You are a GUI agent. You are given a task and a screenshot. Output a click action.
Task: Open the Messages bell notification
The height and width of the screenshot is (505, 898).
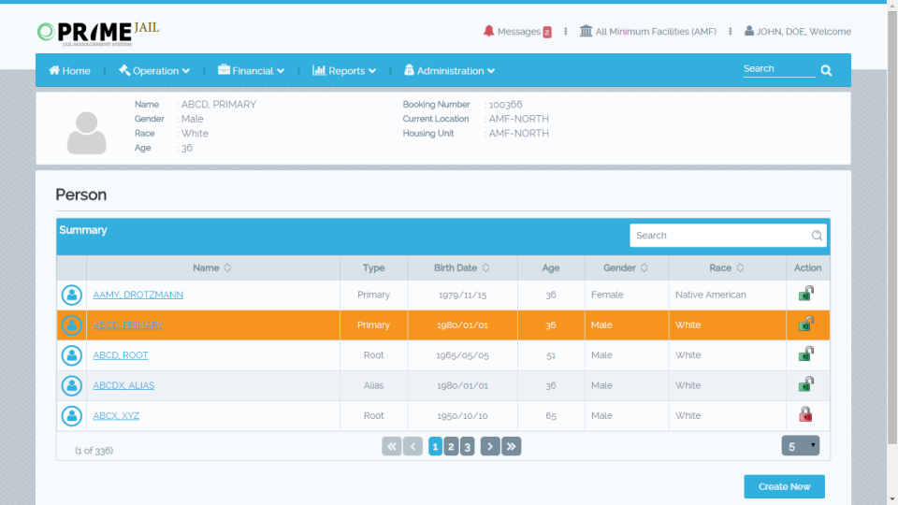pos(488,31)
